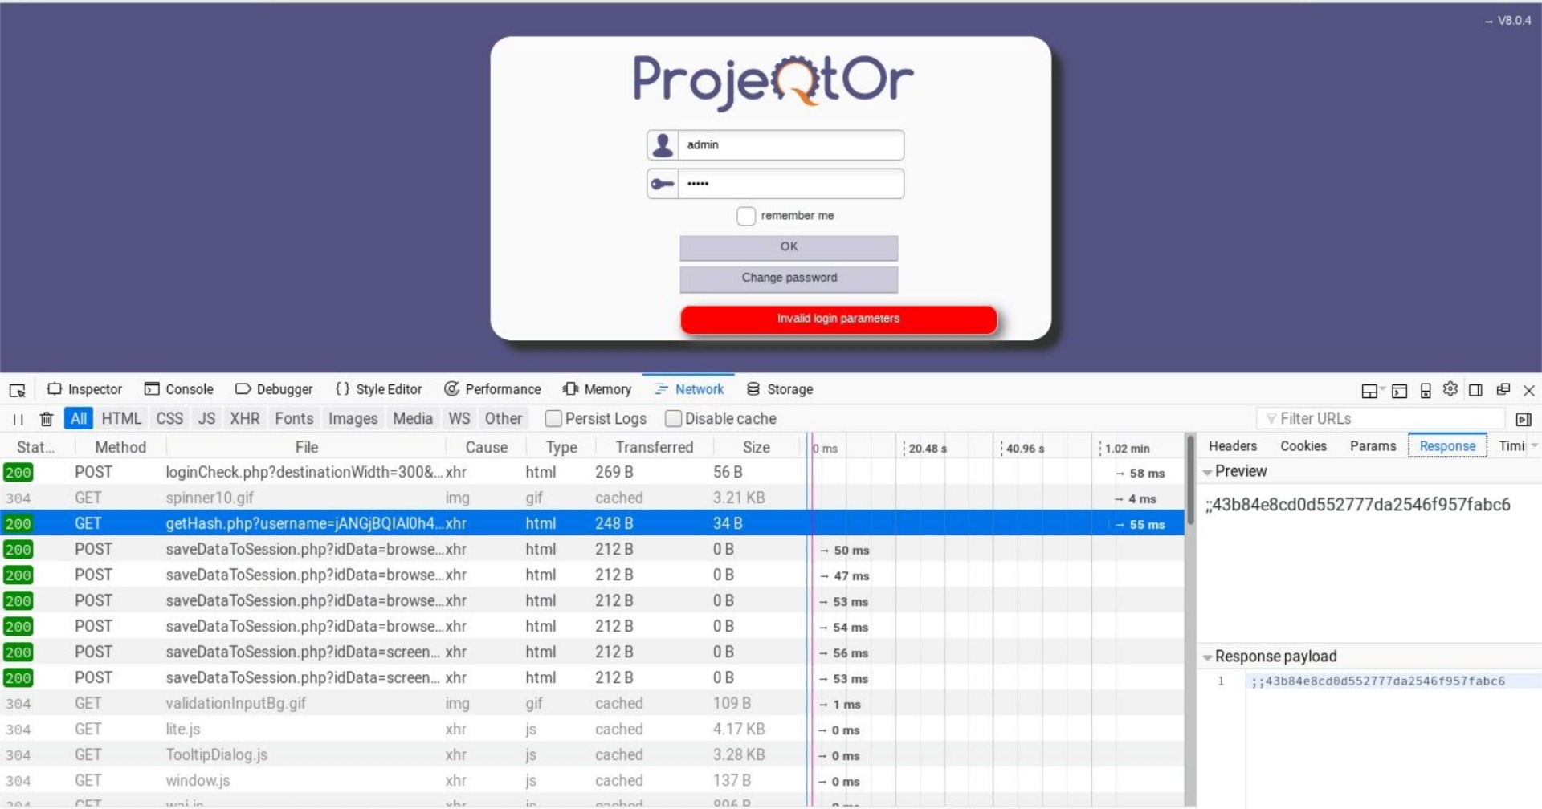This screenshot has height=809, width=1542.
Task: Toggle the All request filter
Action: coord(79,418)
